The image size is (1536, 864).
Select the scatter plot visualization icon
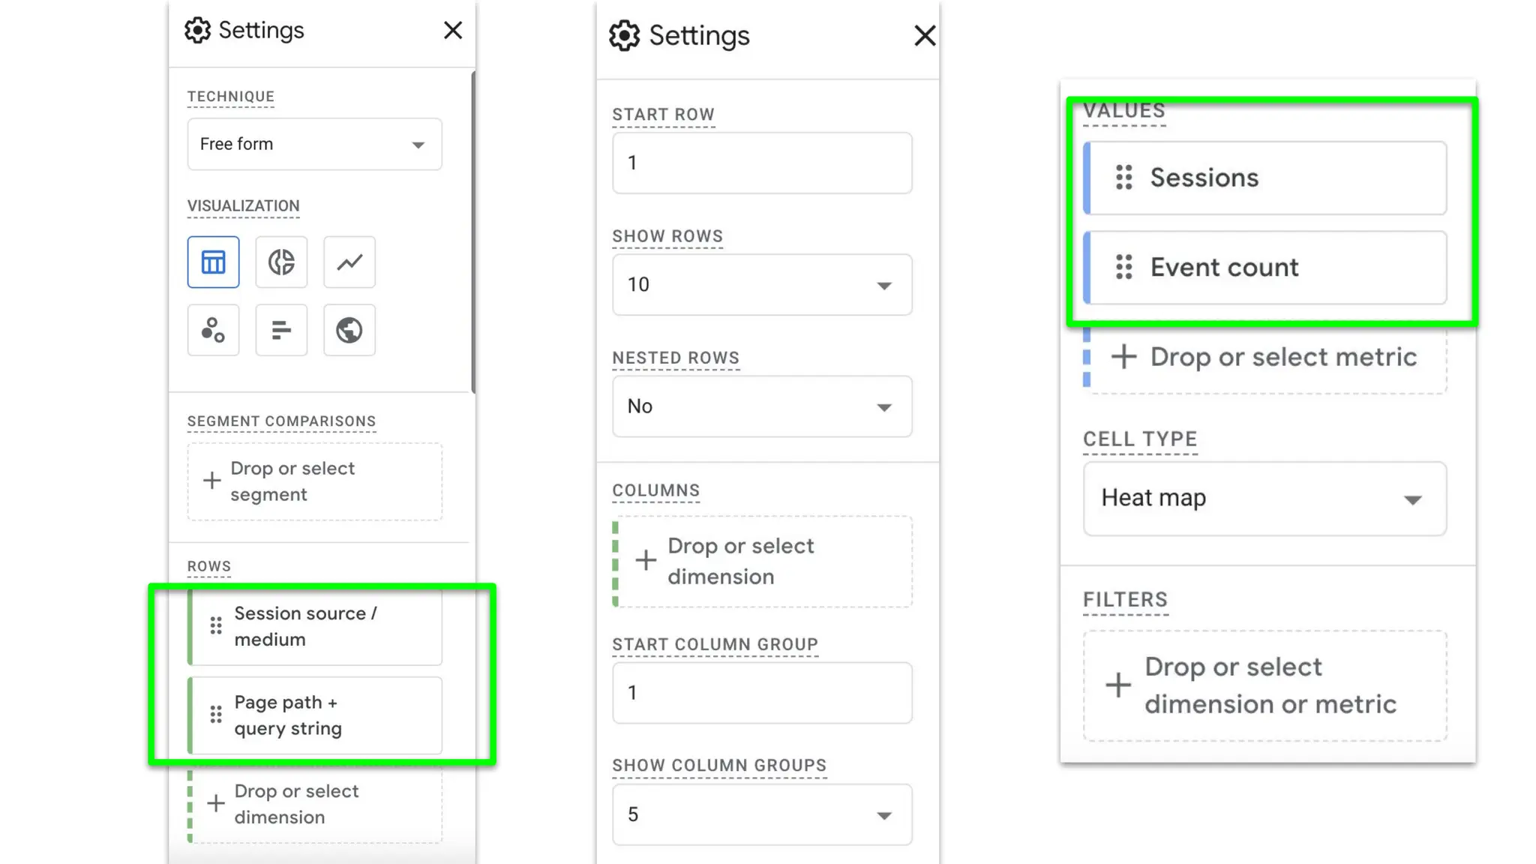point(213,330)
